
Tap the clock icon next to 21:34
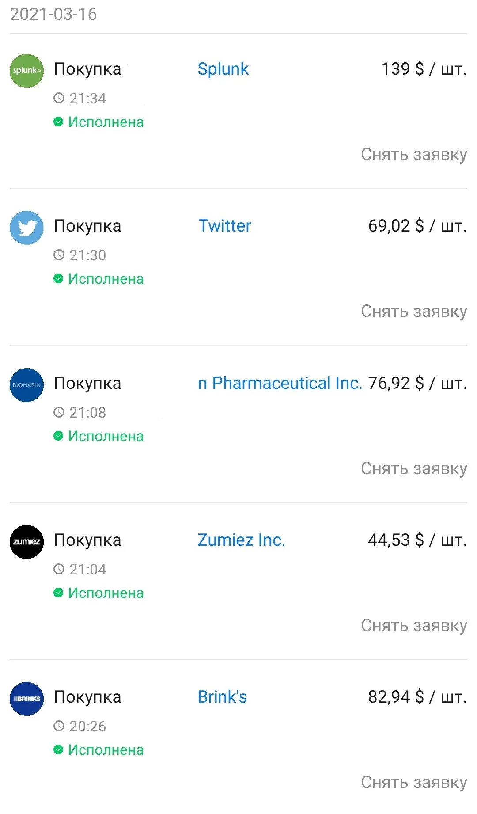[59, 98]
